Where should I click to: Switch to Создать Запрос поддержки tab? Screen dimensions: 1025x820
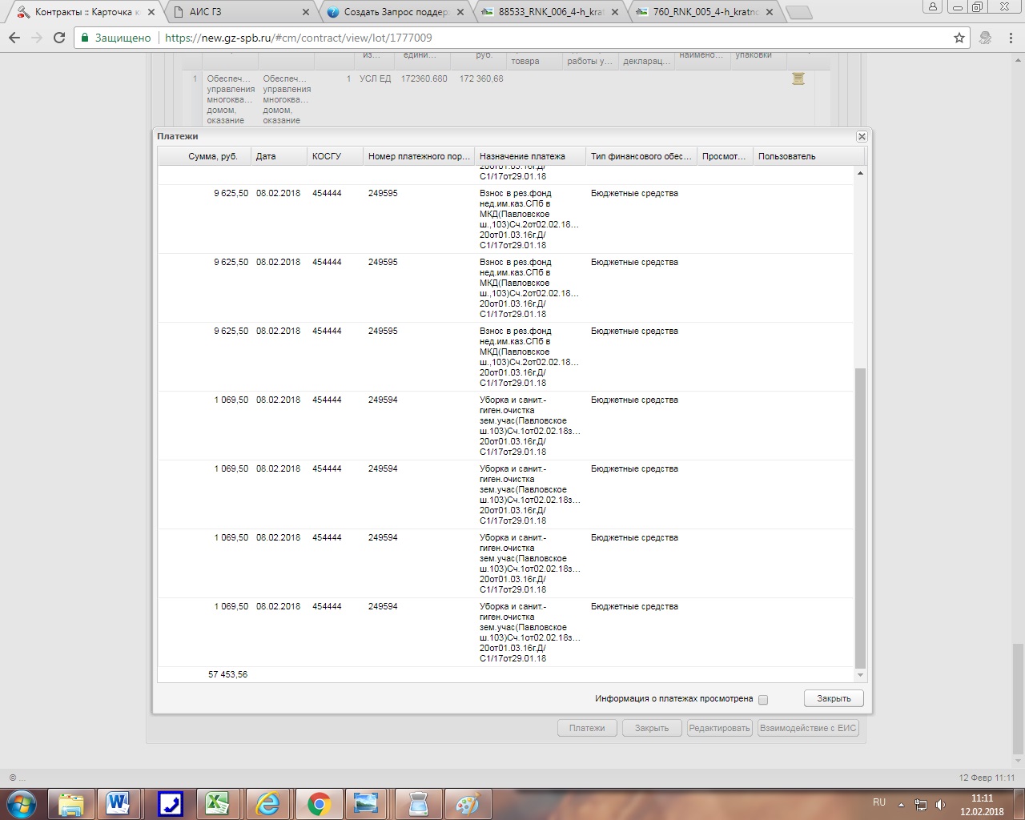pos(396,12)
